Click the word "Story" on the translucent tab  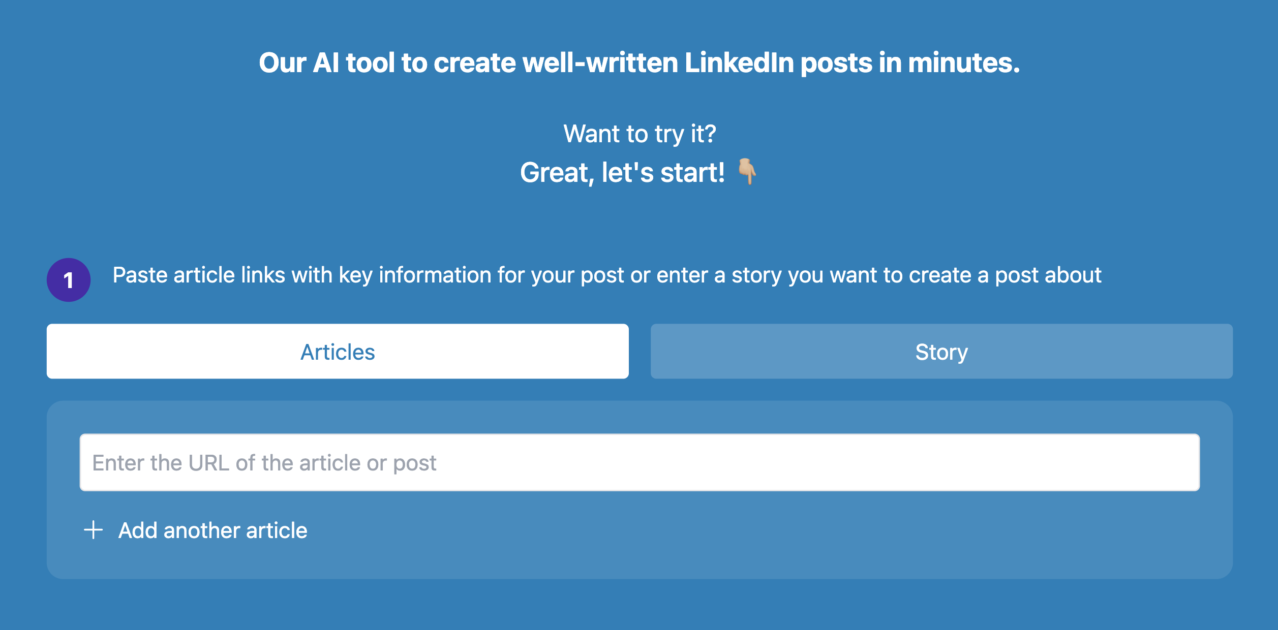[x=941, y=352]
